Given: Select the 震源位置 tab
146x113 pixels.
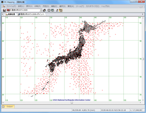Looking at the screenshot, I should coord(10,14).
